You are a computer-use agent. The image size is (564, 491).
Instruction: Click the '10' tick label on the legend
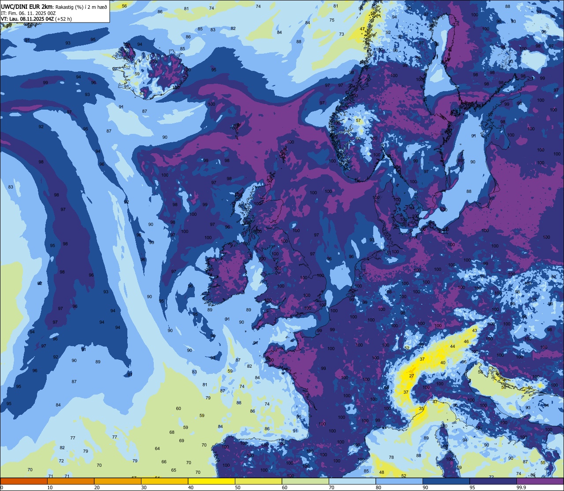click(x=50, y=487)
